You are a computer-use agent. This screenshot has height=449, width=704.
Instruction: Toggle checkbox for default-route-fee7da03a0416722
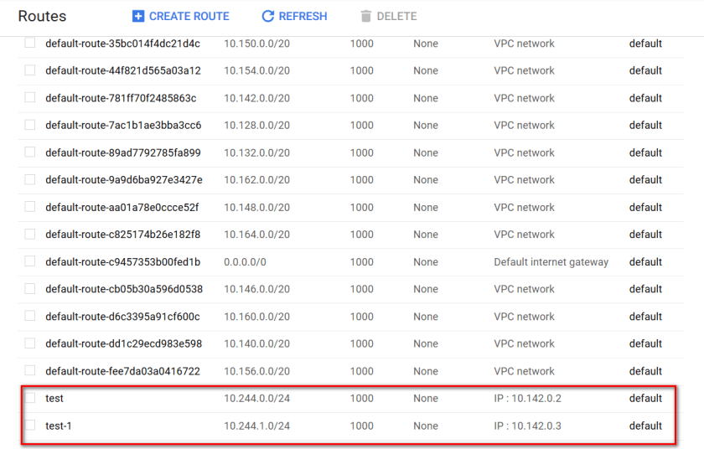point(30,371)
